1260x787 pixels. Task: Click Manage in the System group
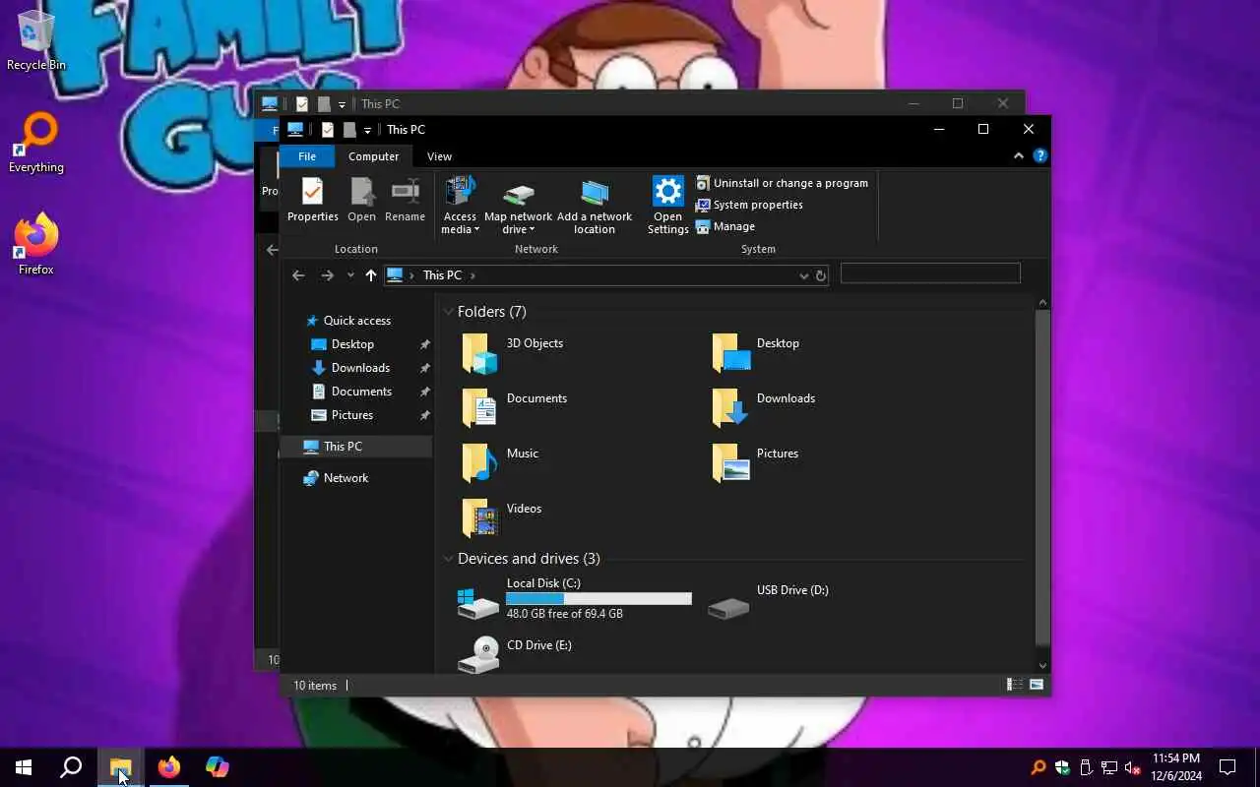[725, 226]
